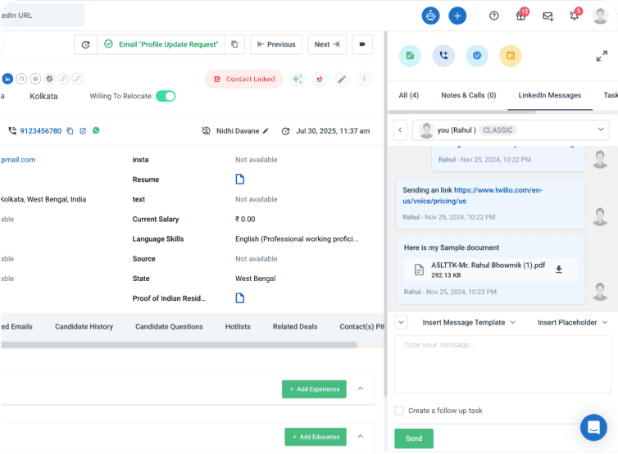Click the AI sparkle icon
Image resolution: width=618 pixels, height=454 pixels.
point(298,79)
